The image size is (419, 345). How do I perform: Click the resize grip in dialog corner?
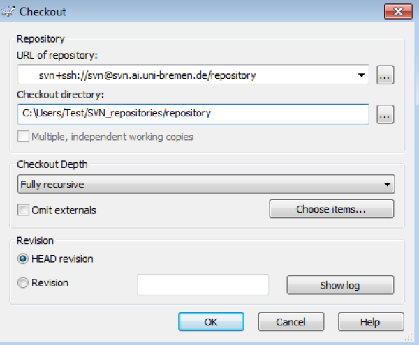(x=413, y=339)
